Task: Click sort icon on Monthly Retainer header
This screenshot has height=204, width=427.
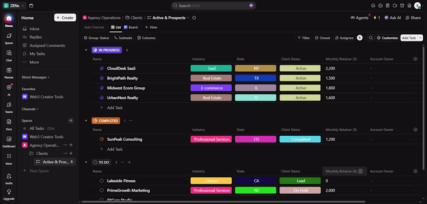Action: [x=360, y=171]
